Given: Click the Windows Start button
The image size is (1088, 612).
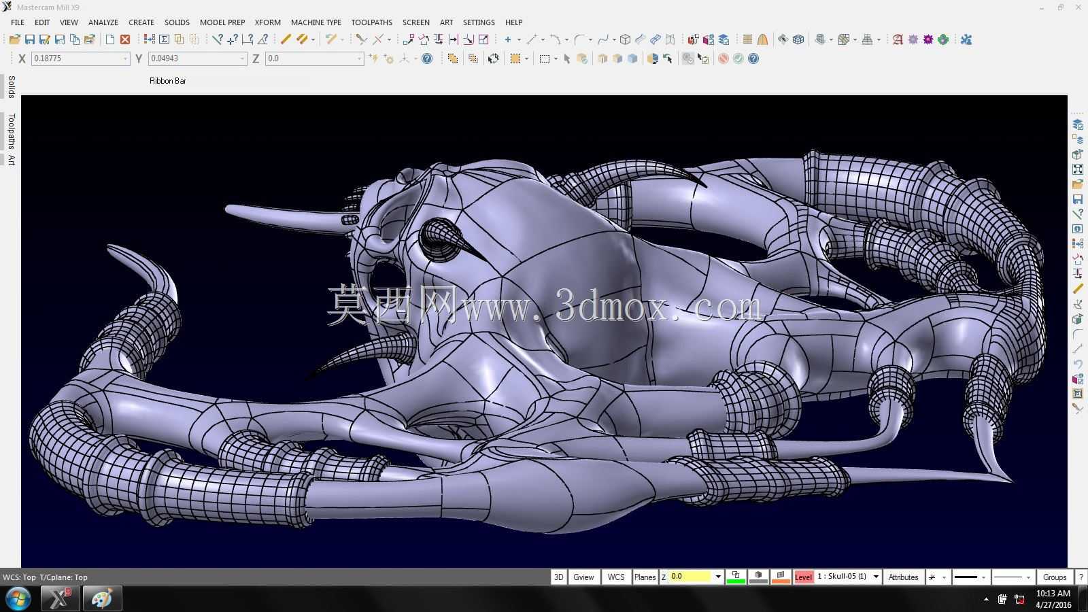Looking at the screenshot, I should (x=18, y=600).
